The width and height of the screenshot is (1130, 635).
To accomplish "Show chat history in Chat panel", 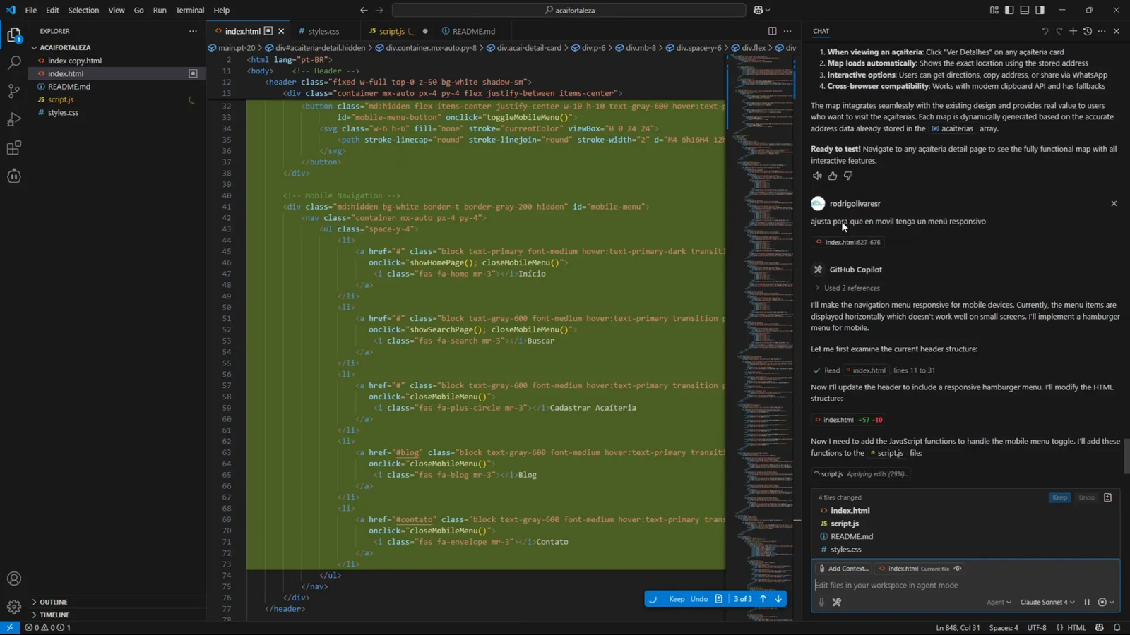I will click(x=1088, y=31).
